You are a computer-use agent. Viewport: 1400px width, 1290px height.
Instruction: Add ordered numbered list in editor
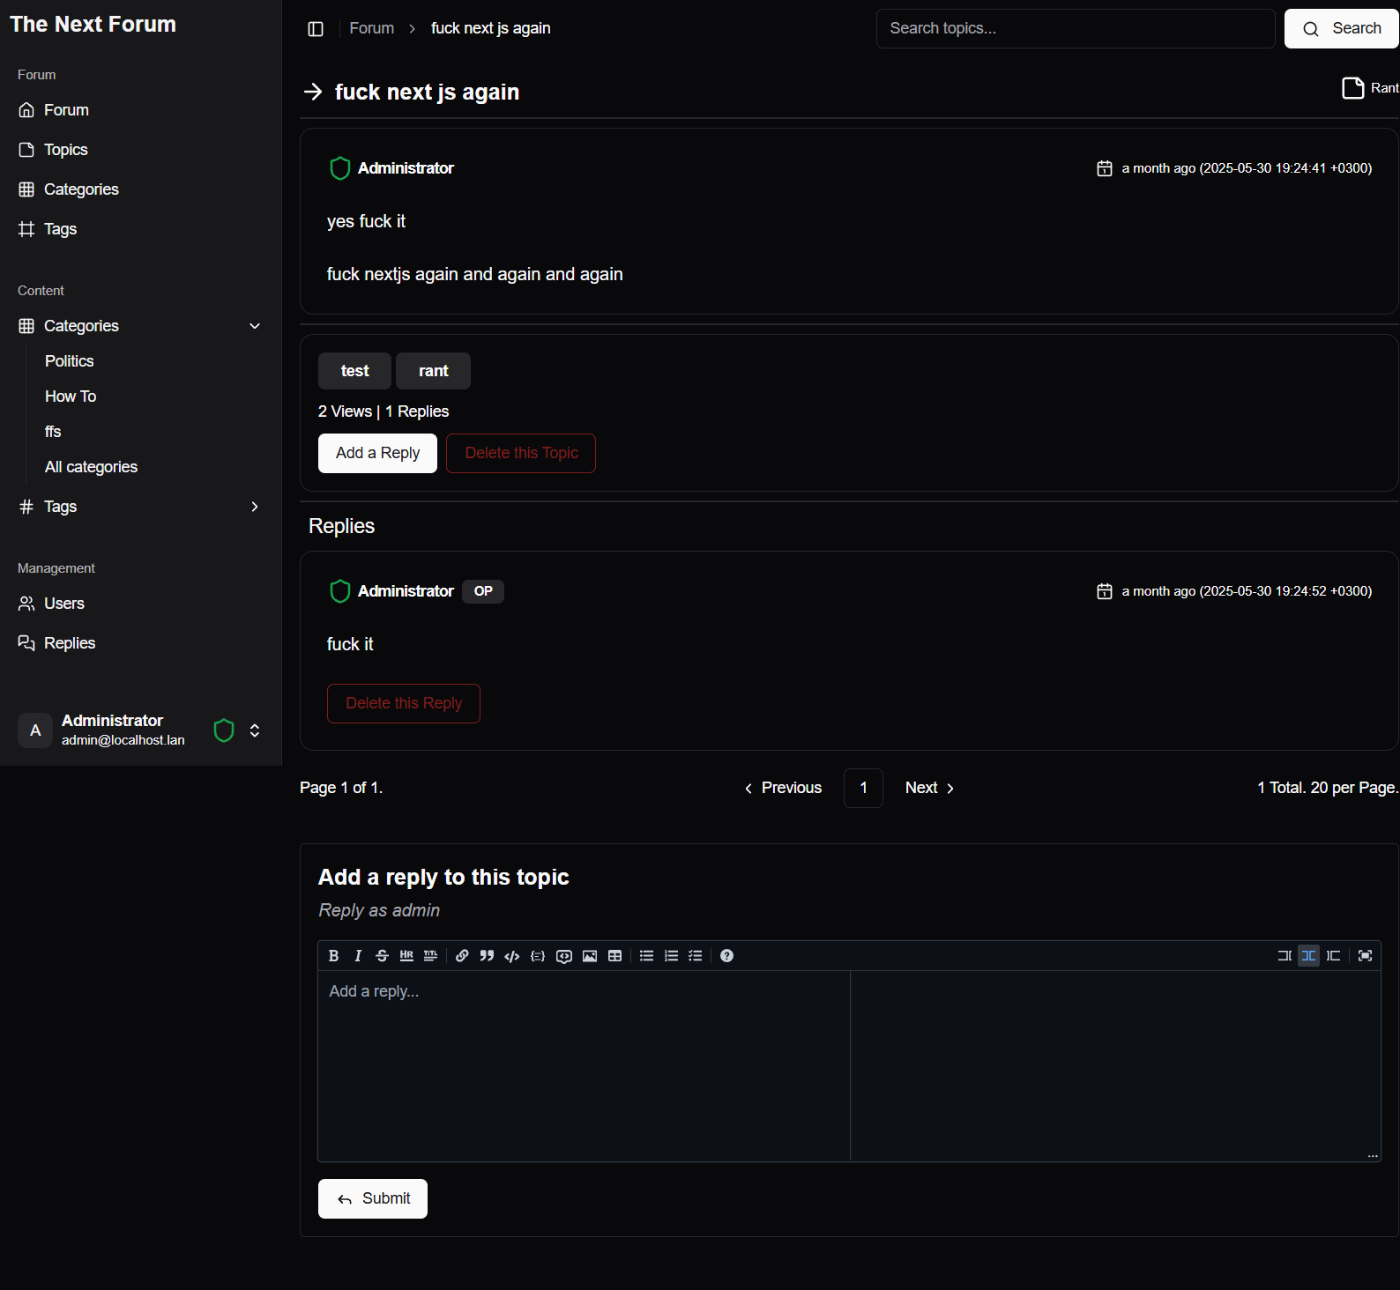pos(671,956)
